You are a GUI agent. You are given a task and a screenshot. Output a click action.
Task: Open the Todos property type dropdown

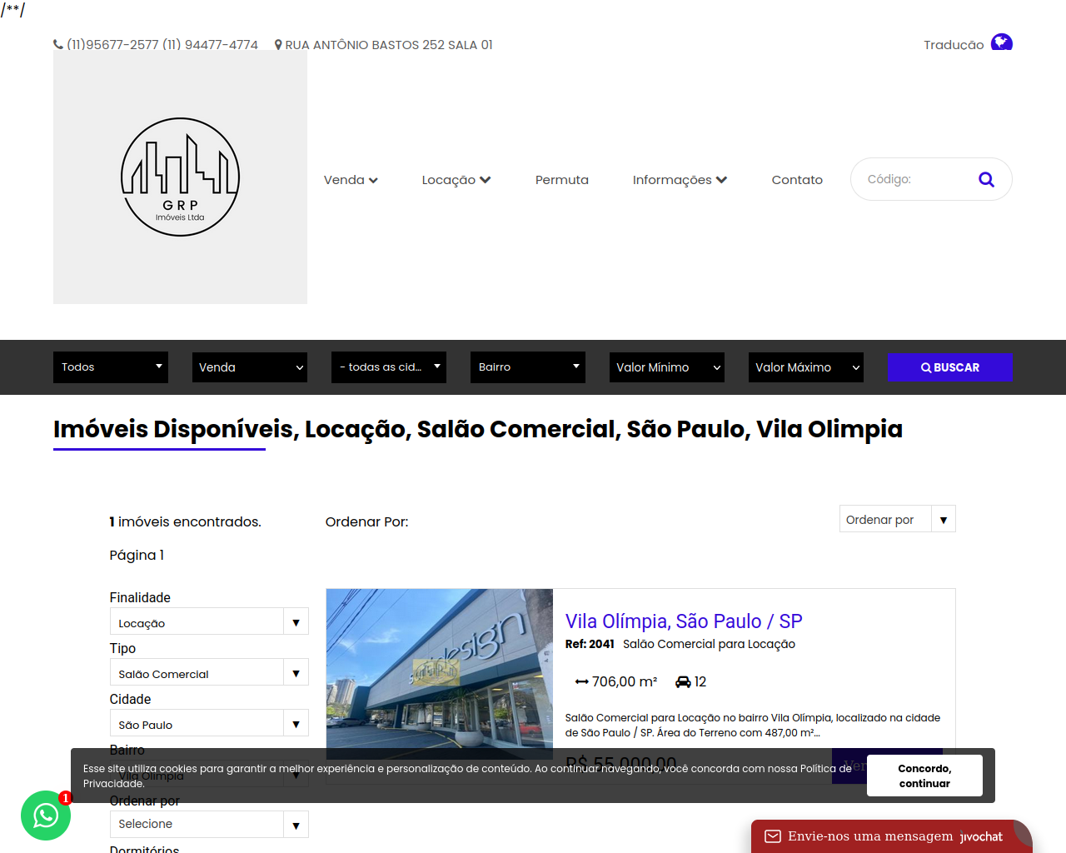111,367
